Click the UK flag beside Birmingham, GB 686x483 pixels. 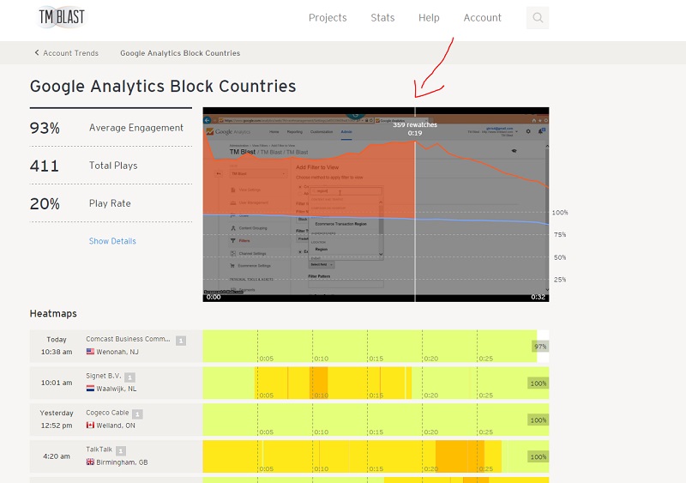tap(90, 462)
